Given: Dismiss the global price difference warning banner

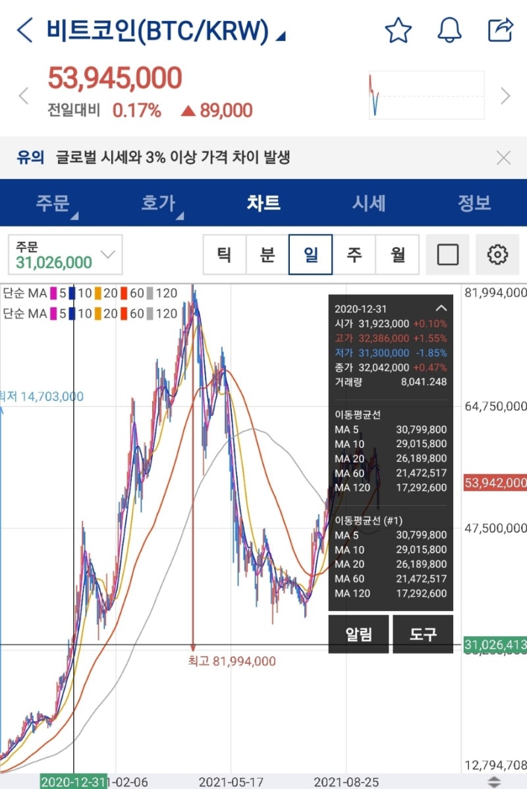Looking at the screenshot, I should click(x=504, y=157).
